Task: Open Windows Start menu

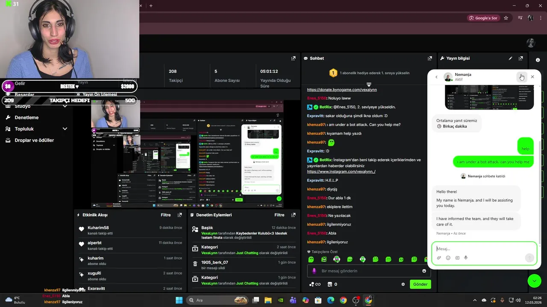Action: [x=179, y=300]
